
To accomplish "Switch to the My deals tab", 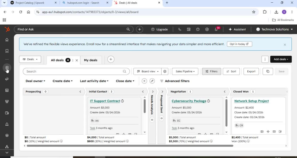I will coord(91,60).
